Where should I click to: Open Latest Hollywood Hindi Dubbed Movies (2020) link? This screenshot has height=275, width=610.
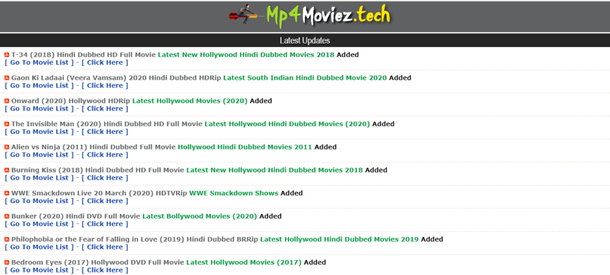tap(287, 124)
